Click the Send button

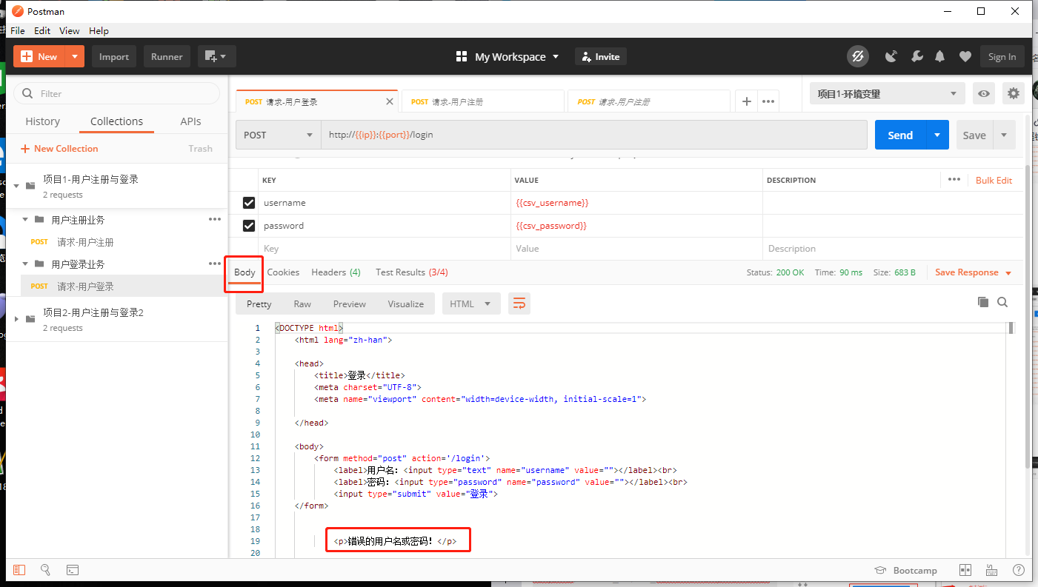click(x=899, y=135)
